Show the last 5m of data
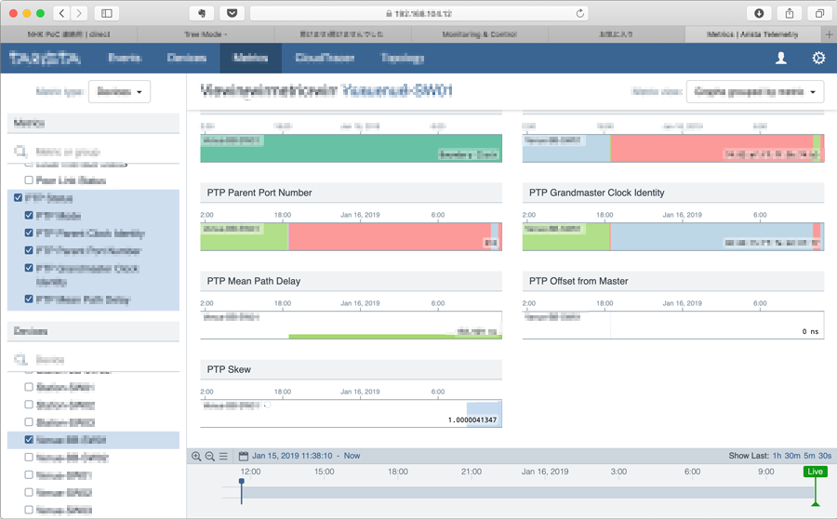Image resolution: width=837 pixels, height=519 pixels. click(809, 456)
